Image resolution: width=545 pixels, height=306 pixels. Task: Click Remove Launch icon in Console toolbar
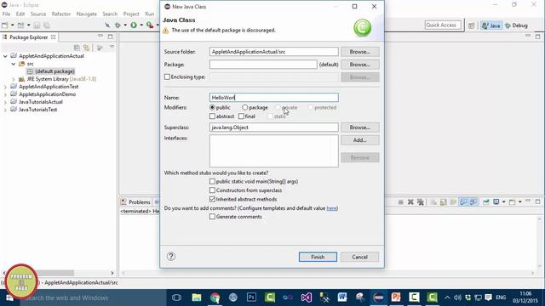tap(410, 202)
